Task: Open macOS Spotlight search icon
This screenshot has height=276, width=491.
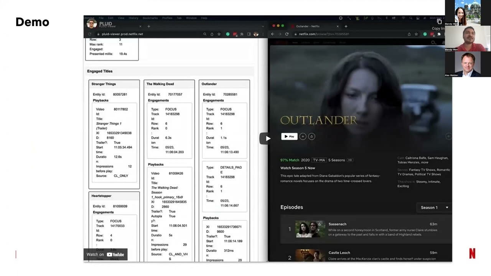Action: click(410, 18)
